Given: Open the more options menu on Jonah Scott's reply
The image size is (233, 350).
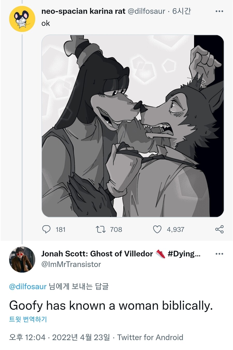Looking at the screenshot, I should click(219, 254).
